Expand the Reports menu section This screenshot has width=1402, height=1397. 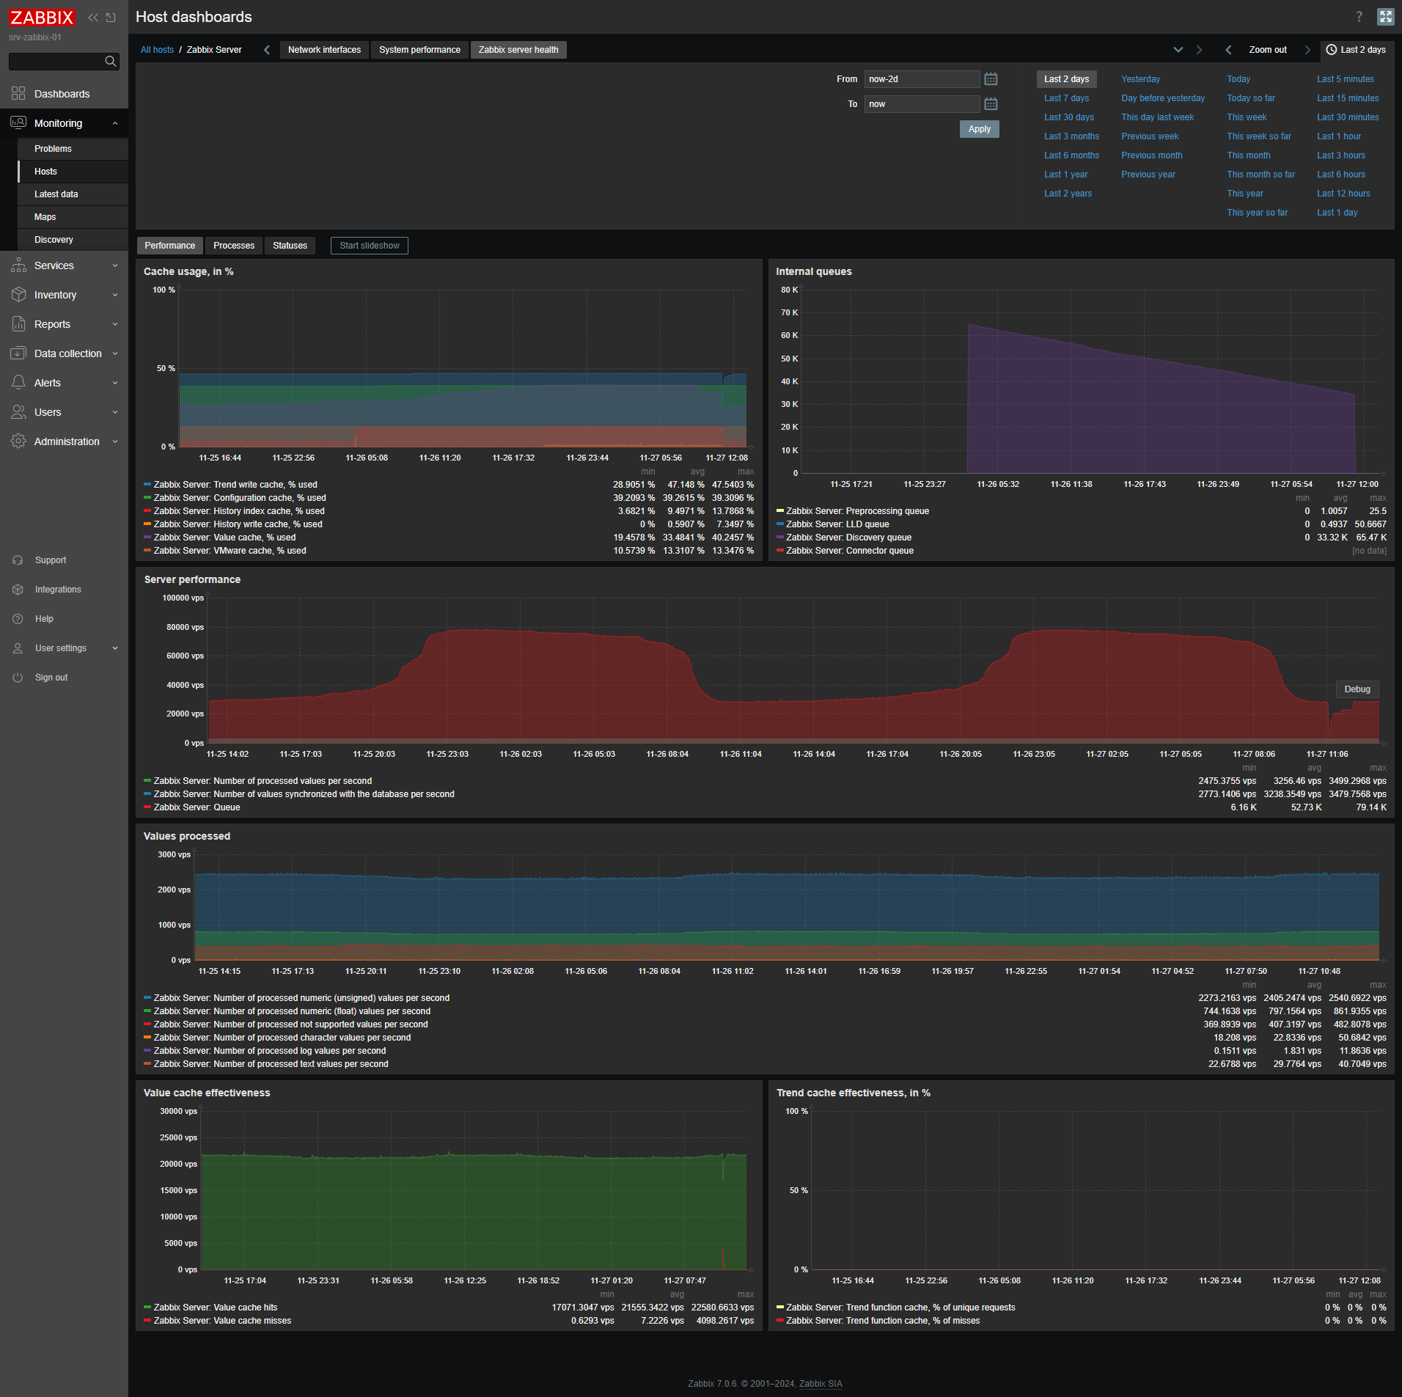pyautogui.click(x=115, y=324)
